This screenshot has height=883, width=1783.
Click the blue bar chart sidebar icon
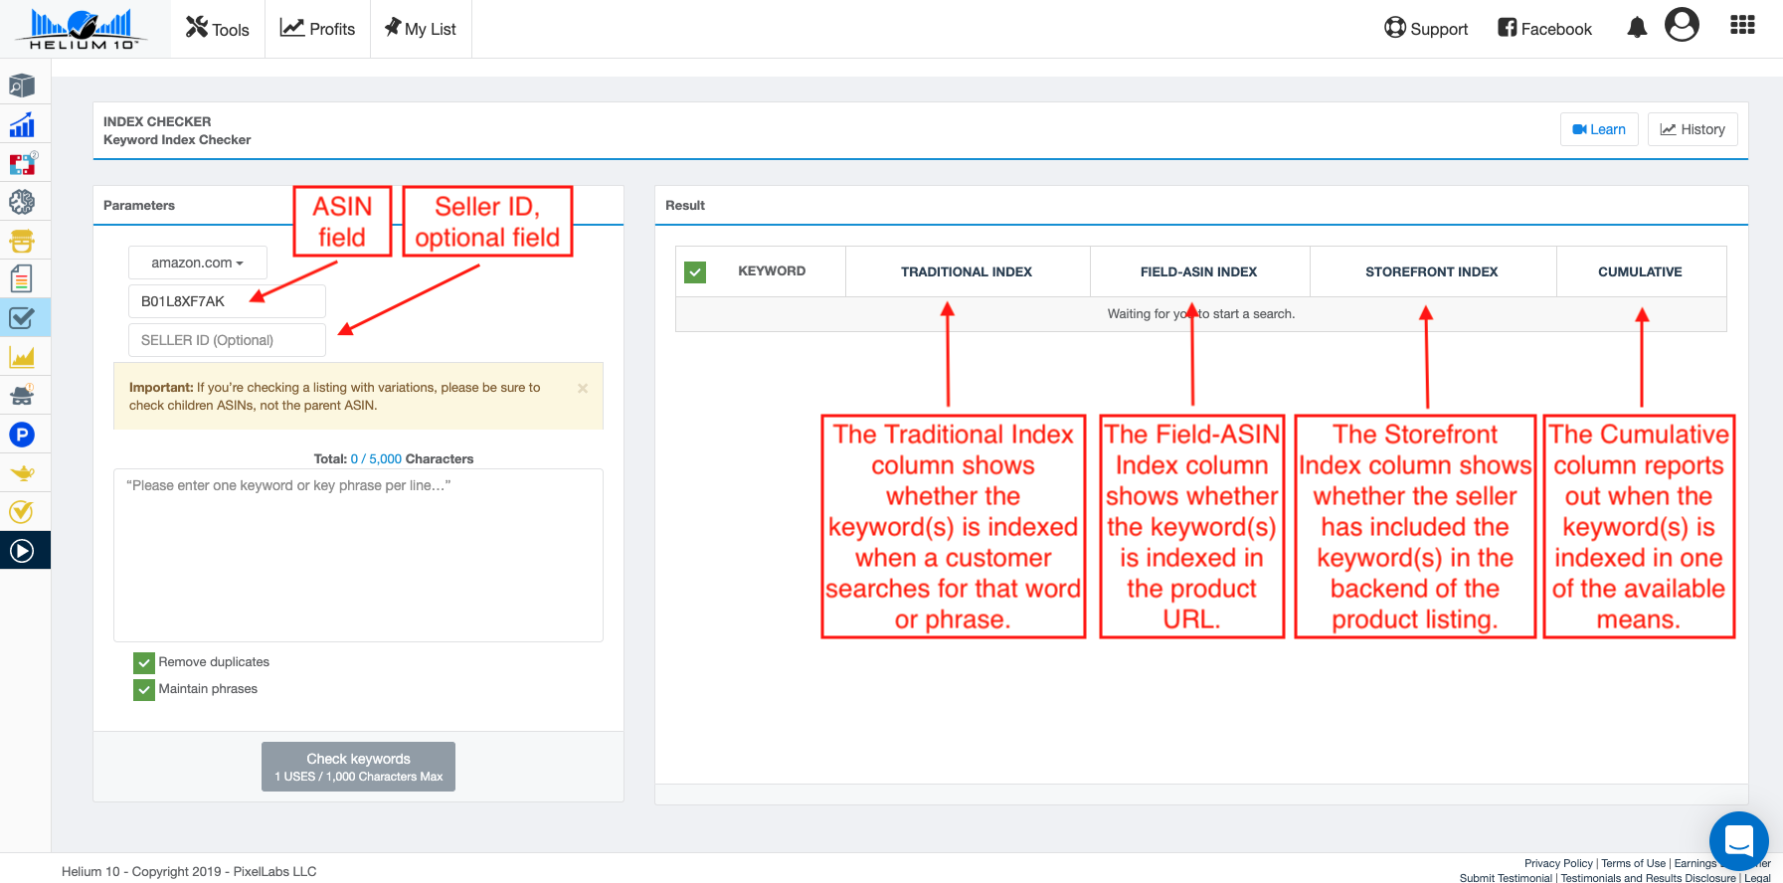(x=22, y=124)
